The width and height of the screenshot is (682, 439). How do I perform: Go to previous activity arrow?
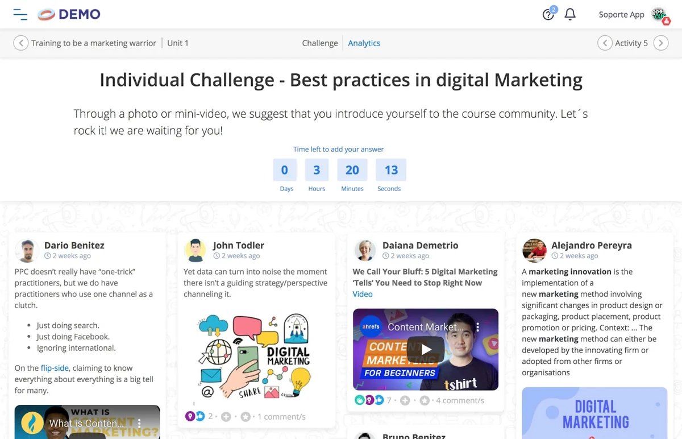(x=605, y=43)
